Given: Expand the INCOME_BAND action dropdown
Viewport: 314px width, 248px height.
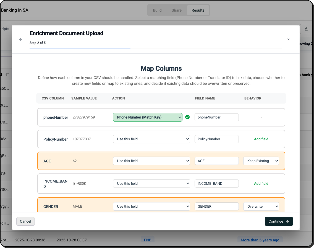Looking at the screenshot, I should [151, 183].
